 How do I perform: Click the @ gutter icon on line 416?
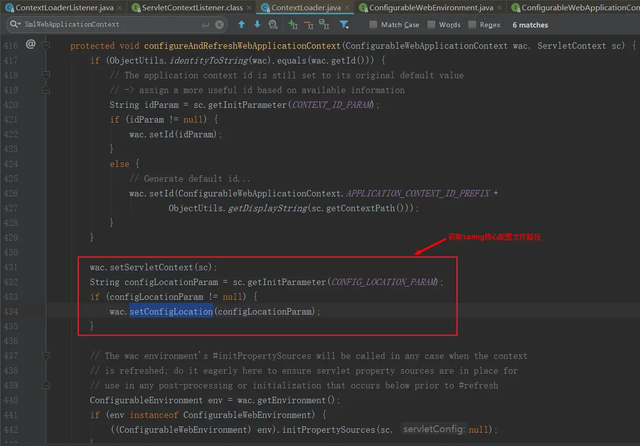pyautogui.click(x=30, y=45)
